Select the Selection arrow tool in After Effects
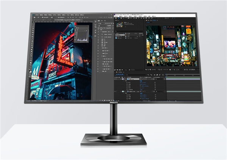 [119, 18]
